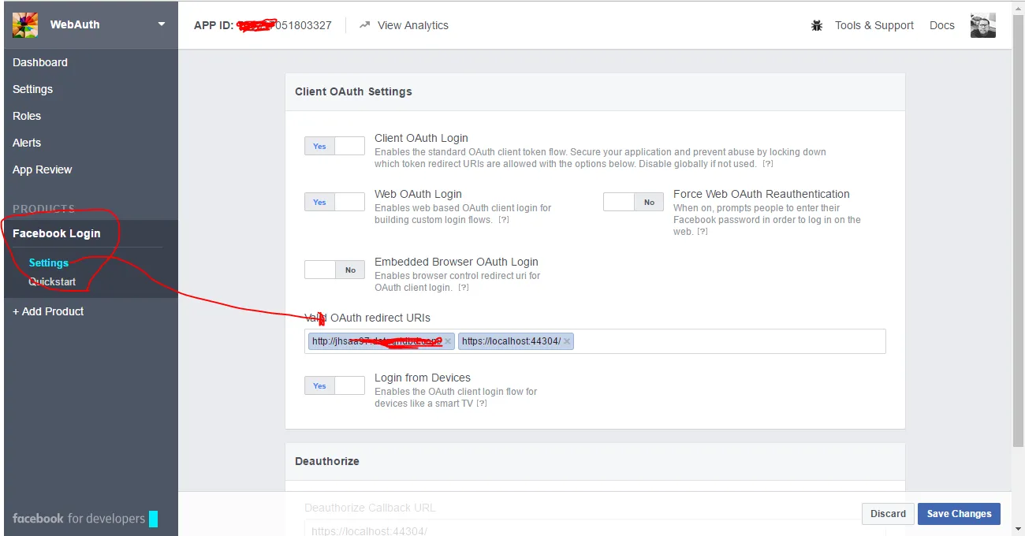1025x536 pixels.
Task: Click the bug icon beside Tools & Support
Action: [x=817, y=25]
